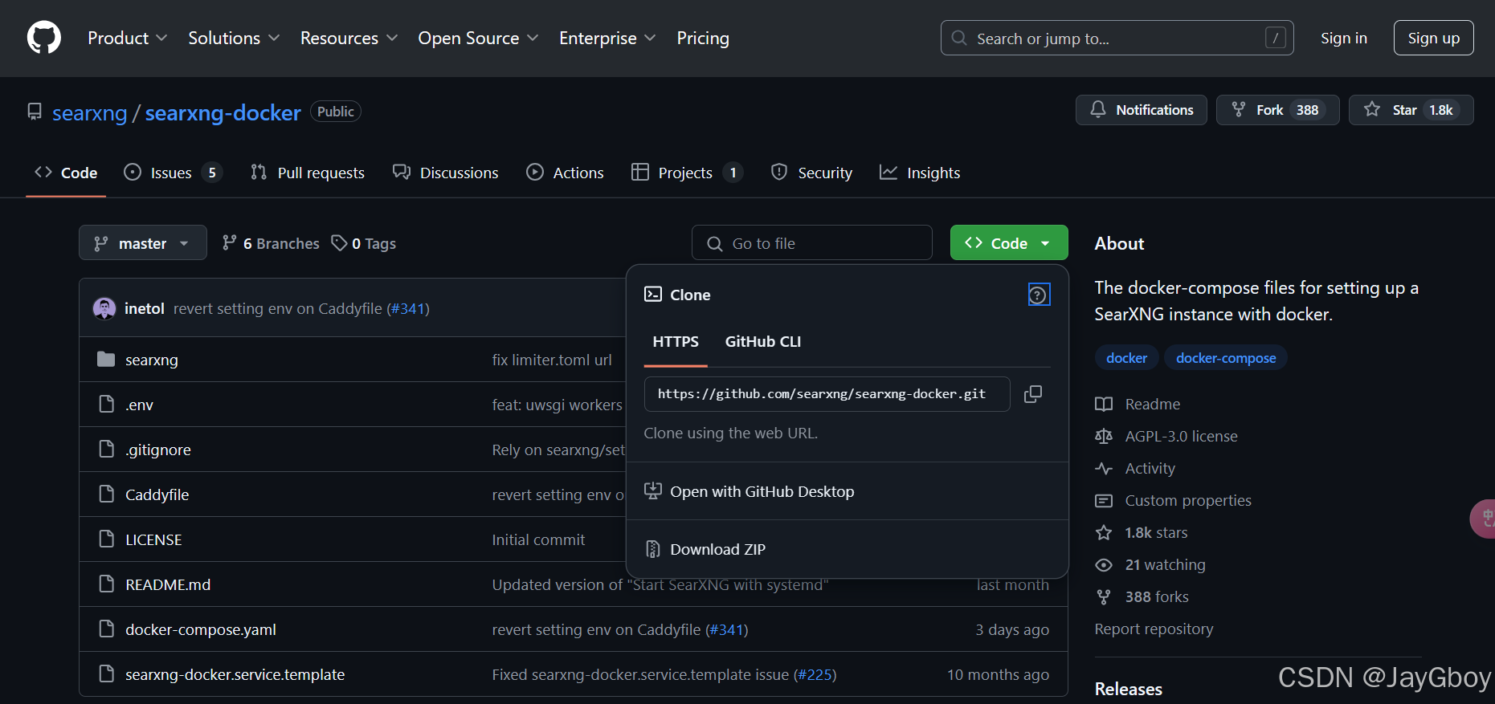Viewport: 1495px width, 704px height.
Task: Click Sign in
Action: point(1344,38)
